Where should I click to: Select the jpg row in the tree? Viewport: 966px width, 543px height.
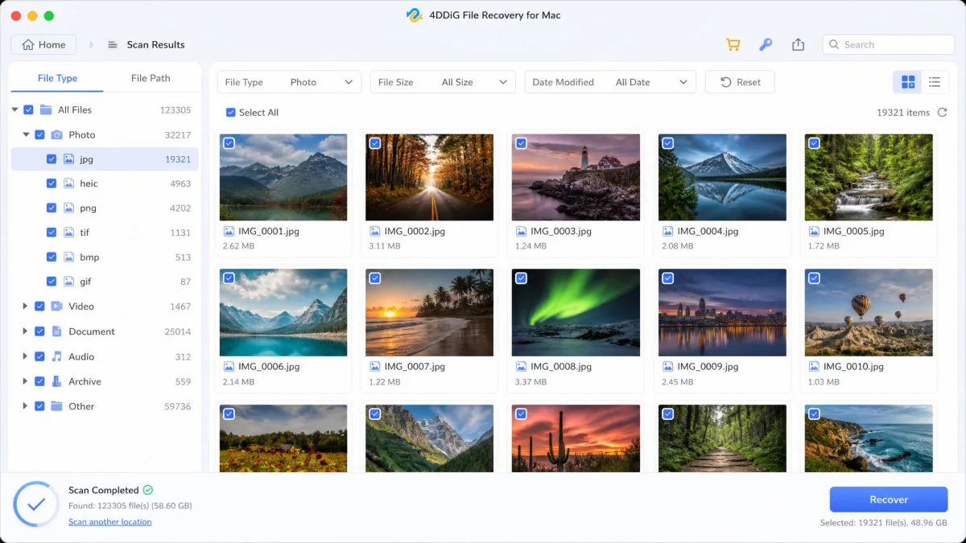pyautogui.click(x=105, y=159)
